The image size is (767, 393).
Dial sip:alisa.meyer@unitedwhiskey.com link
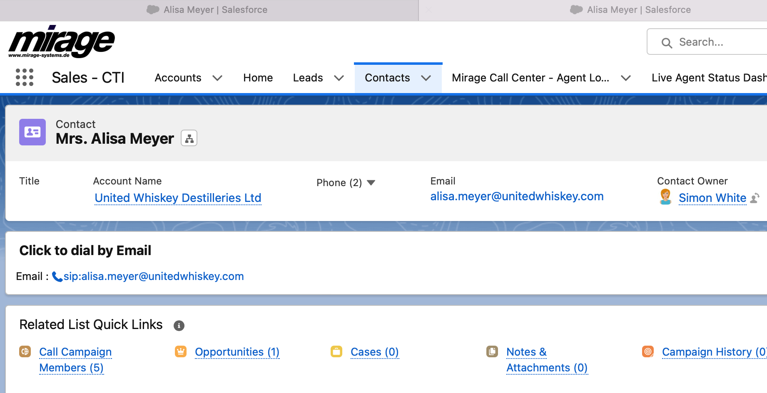(x=154, y=277)
